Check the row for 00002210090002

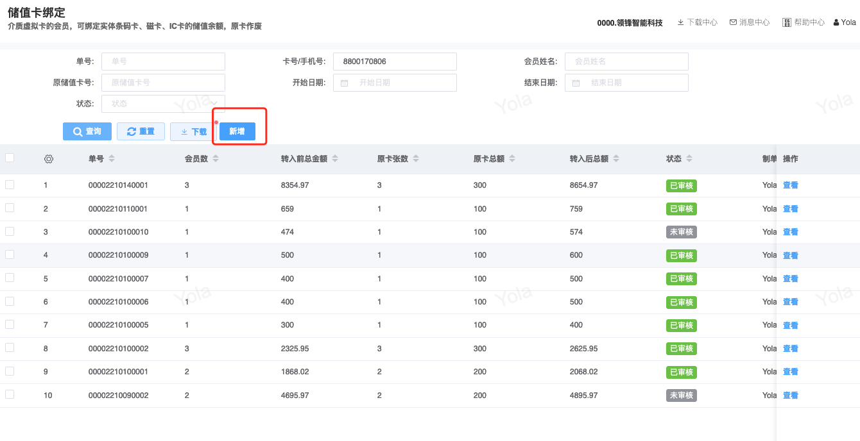[10, 394]
